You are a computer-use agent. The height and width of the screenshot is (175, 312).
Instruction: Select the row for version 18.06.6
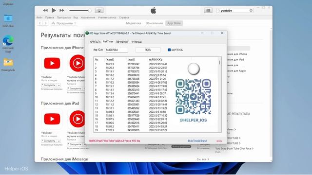pyautogui.click(x=131, y=123)
